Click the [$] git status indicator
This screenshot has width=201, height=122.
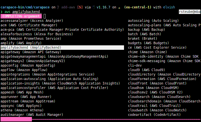[80, 7]
